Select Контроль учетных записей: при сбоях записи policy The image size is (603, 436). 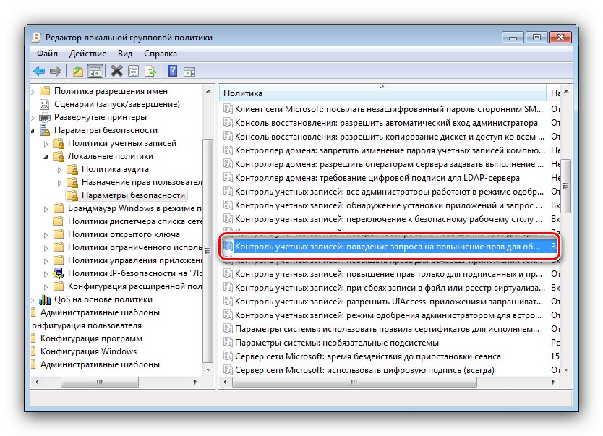click(390, 288)
